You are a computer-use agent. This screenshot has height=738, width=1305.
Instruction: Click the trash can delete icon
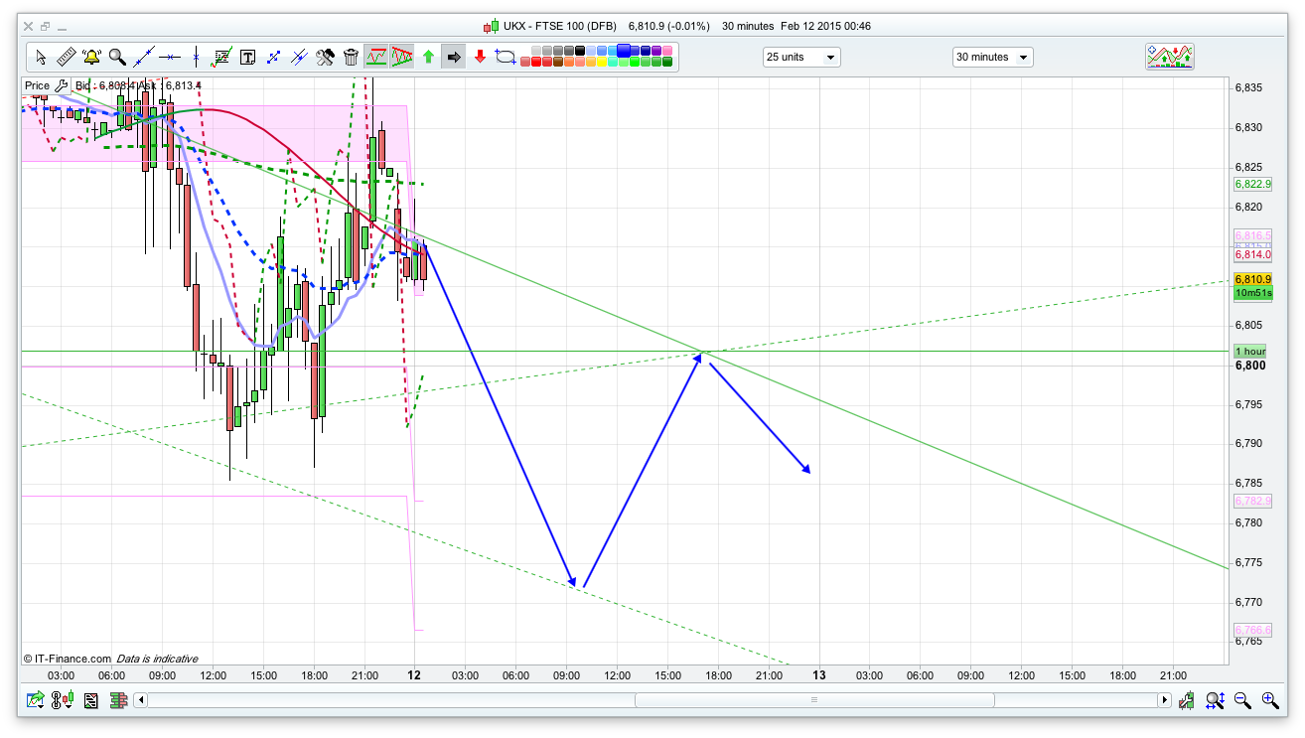coord(351,58)
